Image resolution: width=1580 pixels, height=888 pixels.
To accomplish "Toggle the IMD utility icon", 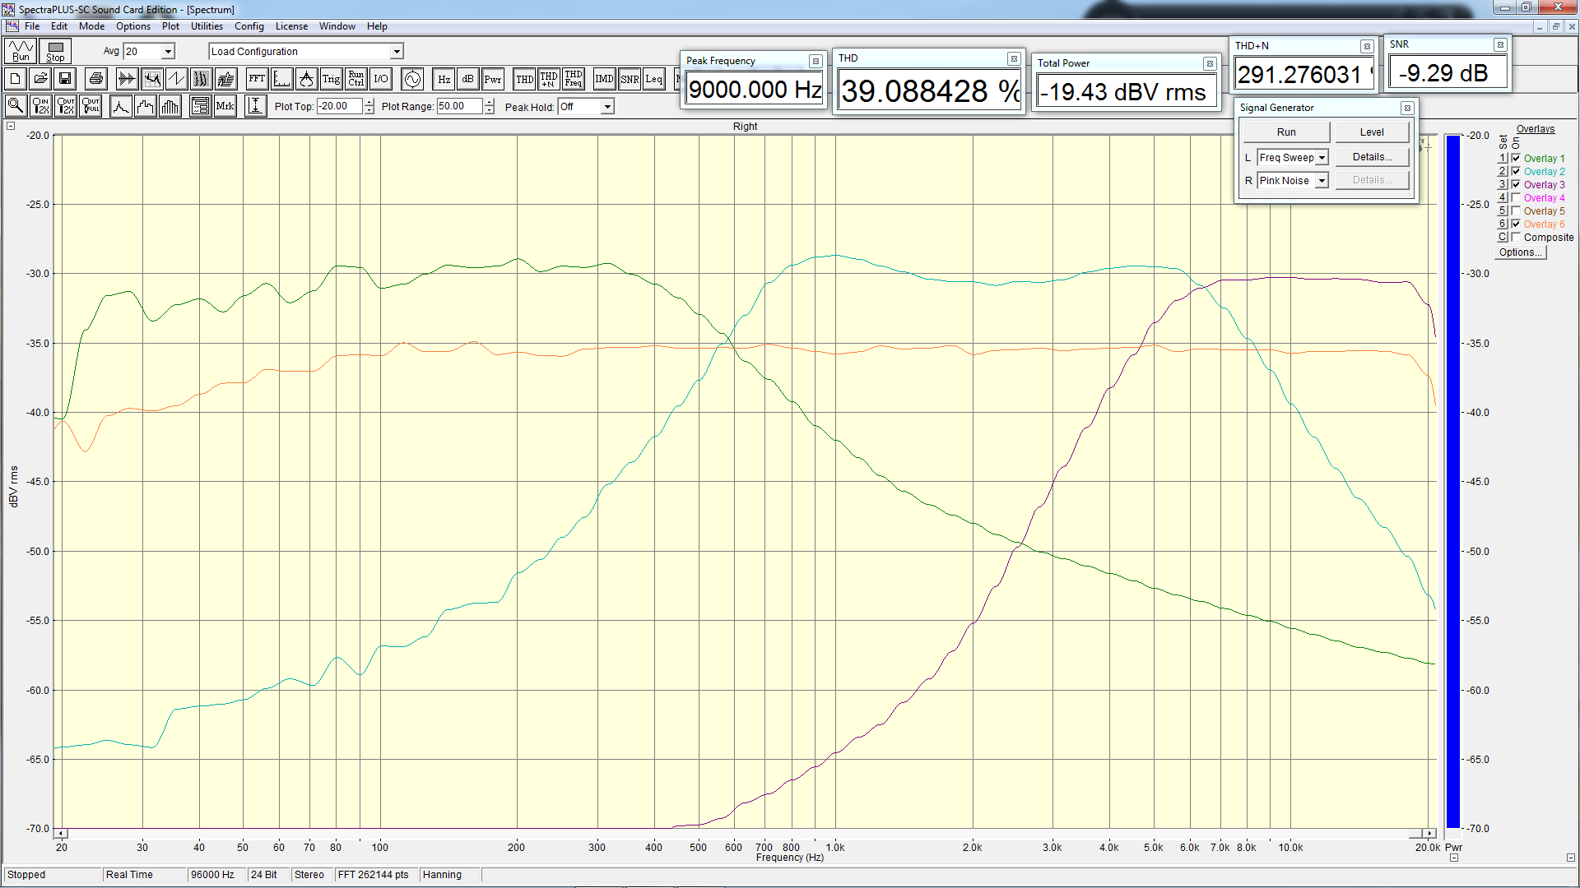I will click(x=605, y=79).
